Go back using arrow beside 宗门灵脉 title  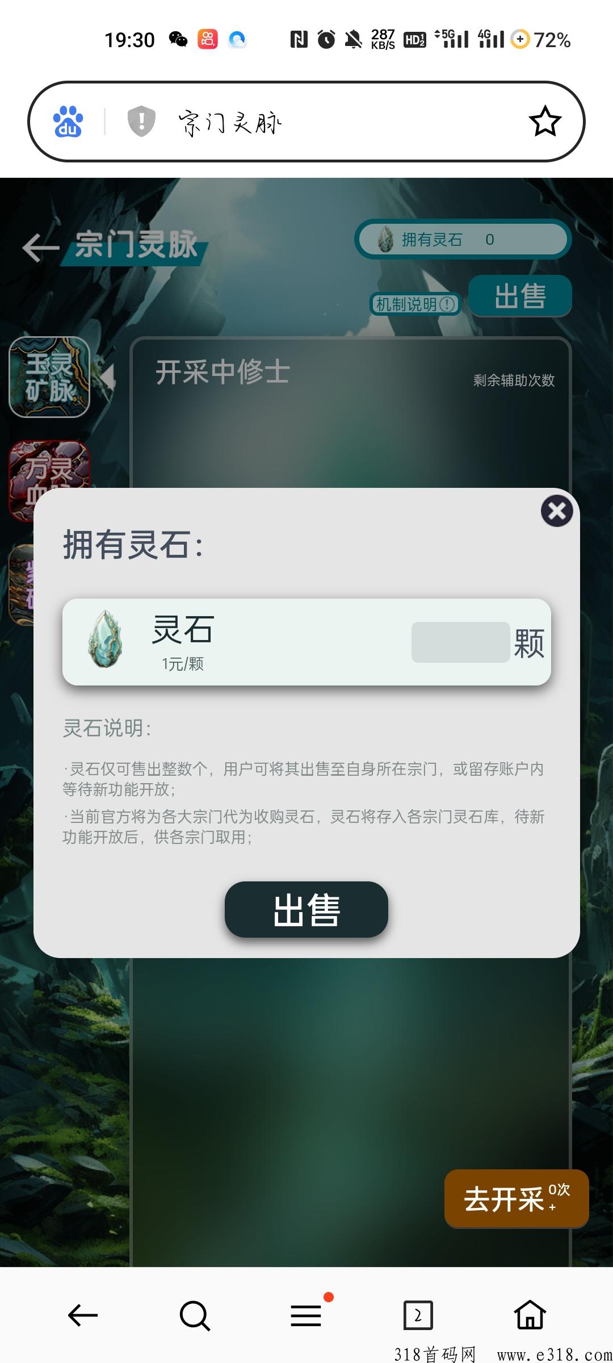(40, 248)
